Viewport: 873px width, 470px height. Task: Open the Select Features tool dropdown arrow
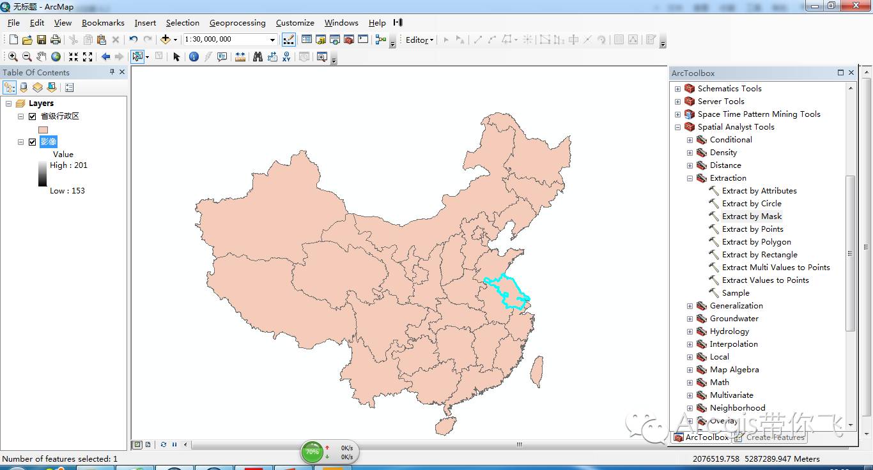148,57
